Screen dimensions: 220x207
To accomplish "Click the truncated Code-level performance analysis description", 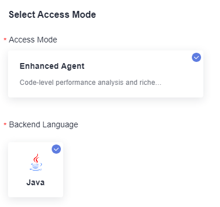I will tap(90, 83).
